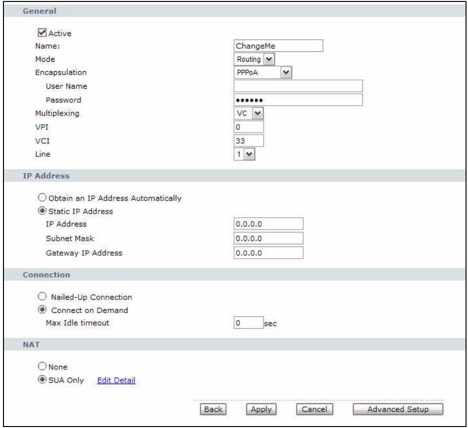Click the Connection section heading
Screen dimensions: 468x428
pyautogui.click(x=46, y=275)
